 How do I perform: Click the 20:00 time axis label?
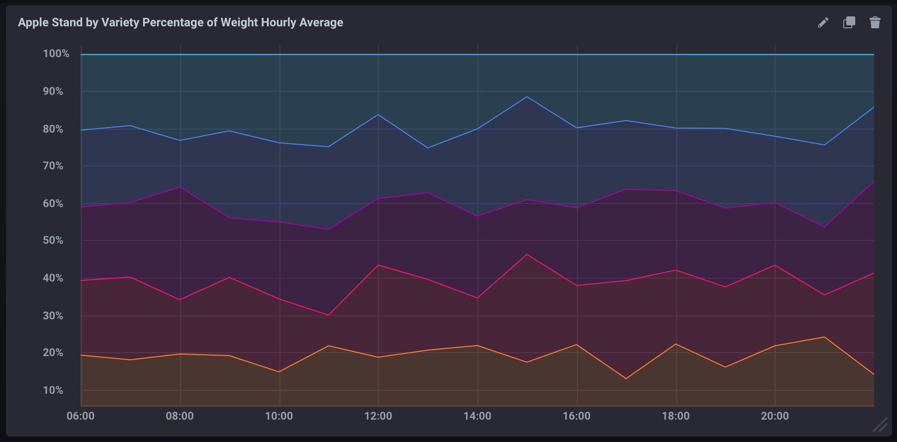click(775, 416)
